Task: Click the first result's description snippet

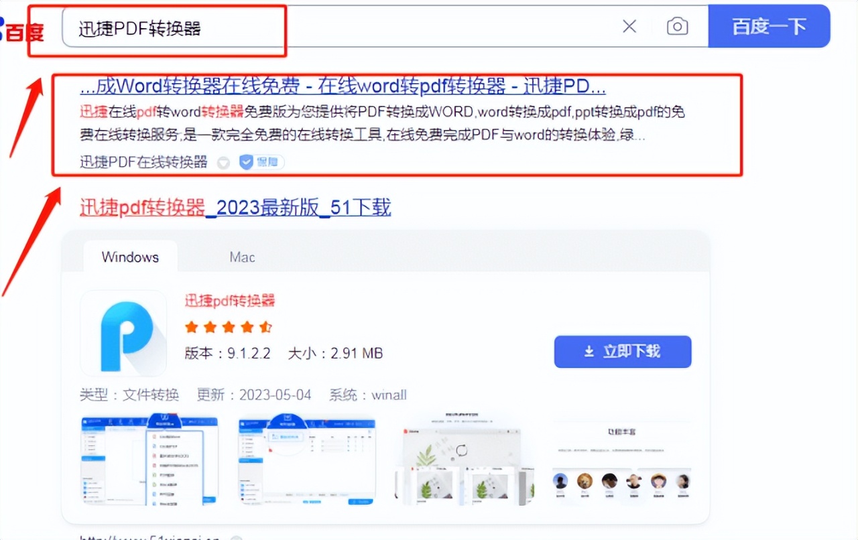Action: click(382, 123)
